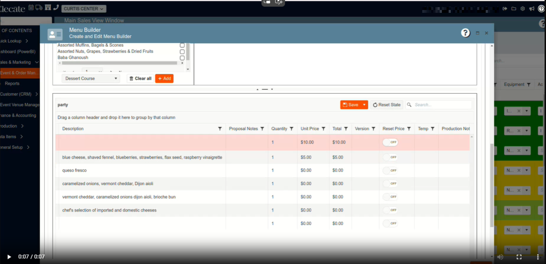Filter the Unit Price column
The image size is (546, 264).
pyautogui.click(x=323, y=129)
